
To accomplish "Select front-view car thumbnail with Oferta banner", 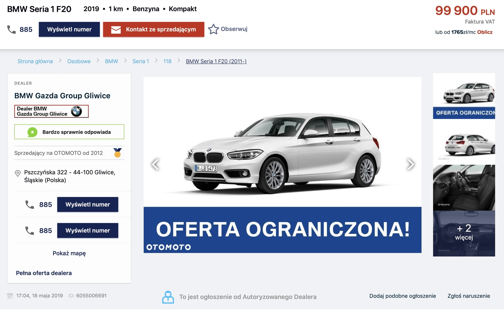I will tap(464, 96).
